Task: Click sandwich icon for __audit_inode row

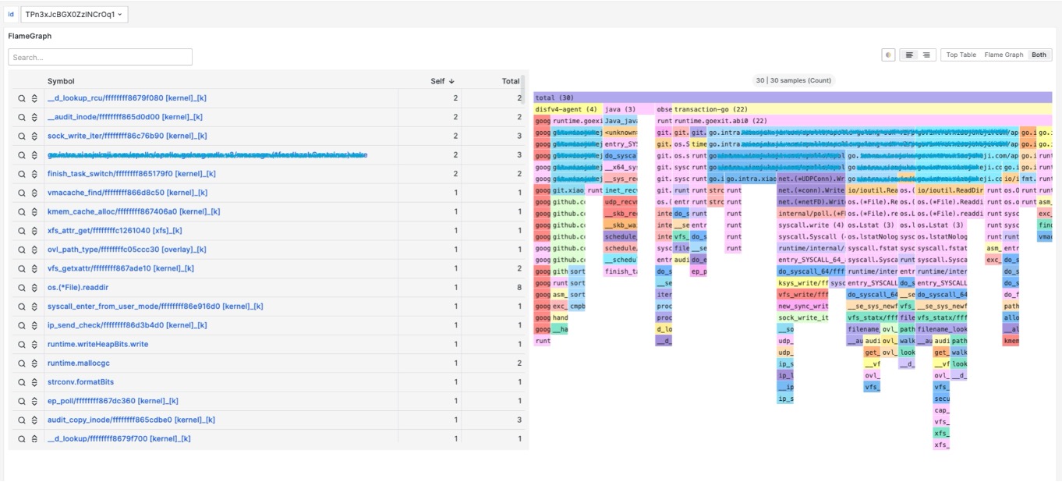Action: (x=34, y=117)
